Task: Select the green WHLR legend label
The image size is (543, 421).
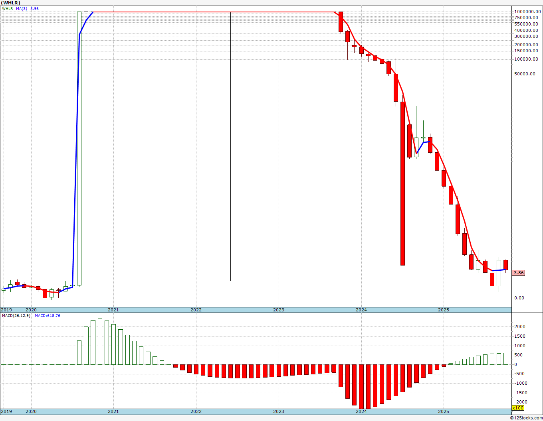Action: pos(7,8)
